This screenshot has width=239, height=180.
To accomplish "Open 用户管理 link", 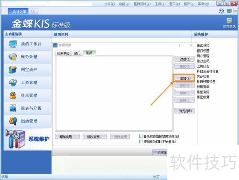I will [203, 56].
